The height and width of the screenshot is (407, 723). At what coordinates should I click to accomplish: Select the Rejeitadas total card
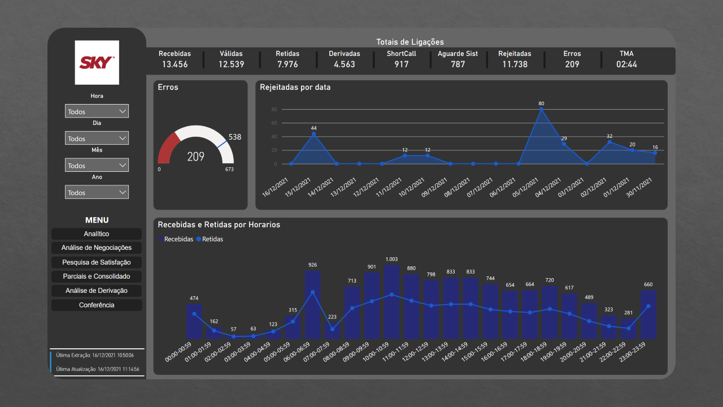(515, 59)
